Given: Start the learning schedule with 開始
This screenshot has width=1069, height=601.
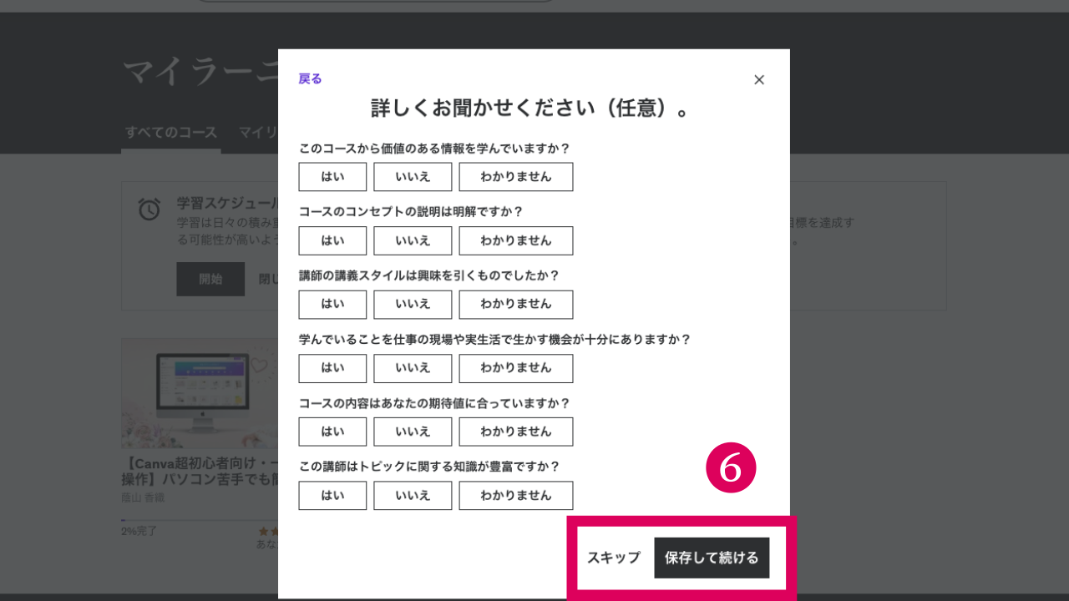Looking at the screenshot, I should click(x=210, y=279).
